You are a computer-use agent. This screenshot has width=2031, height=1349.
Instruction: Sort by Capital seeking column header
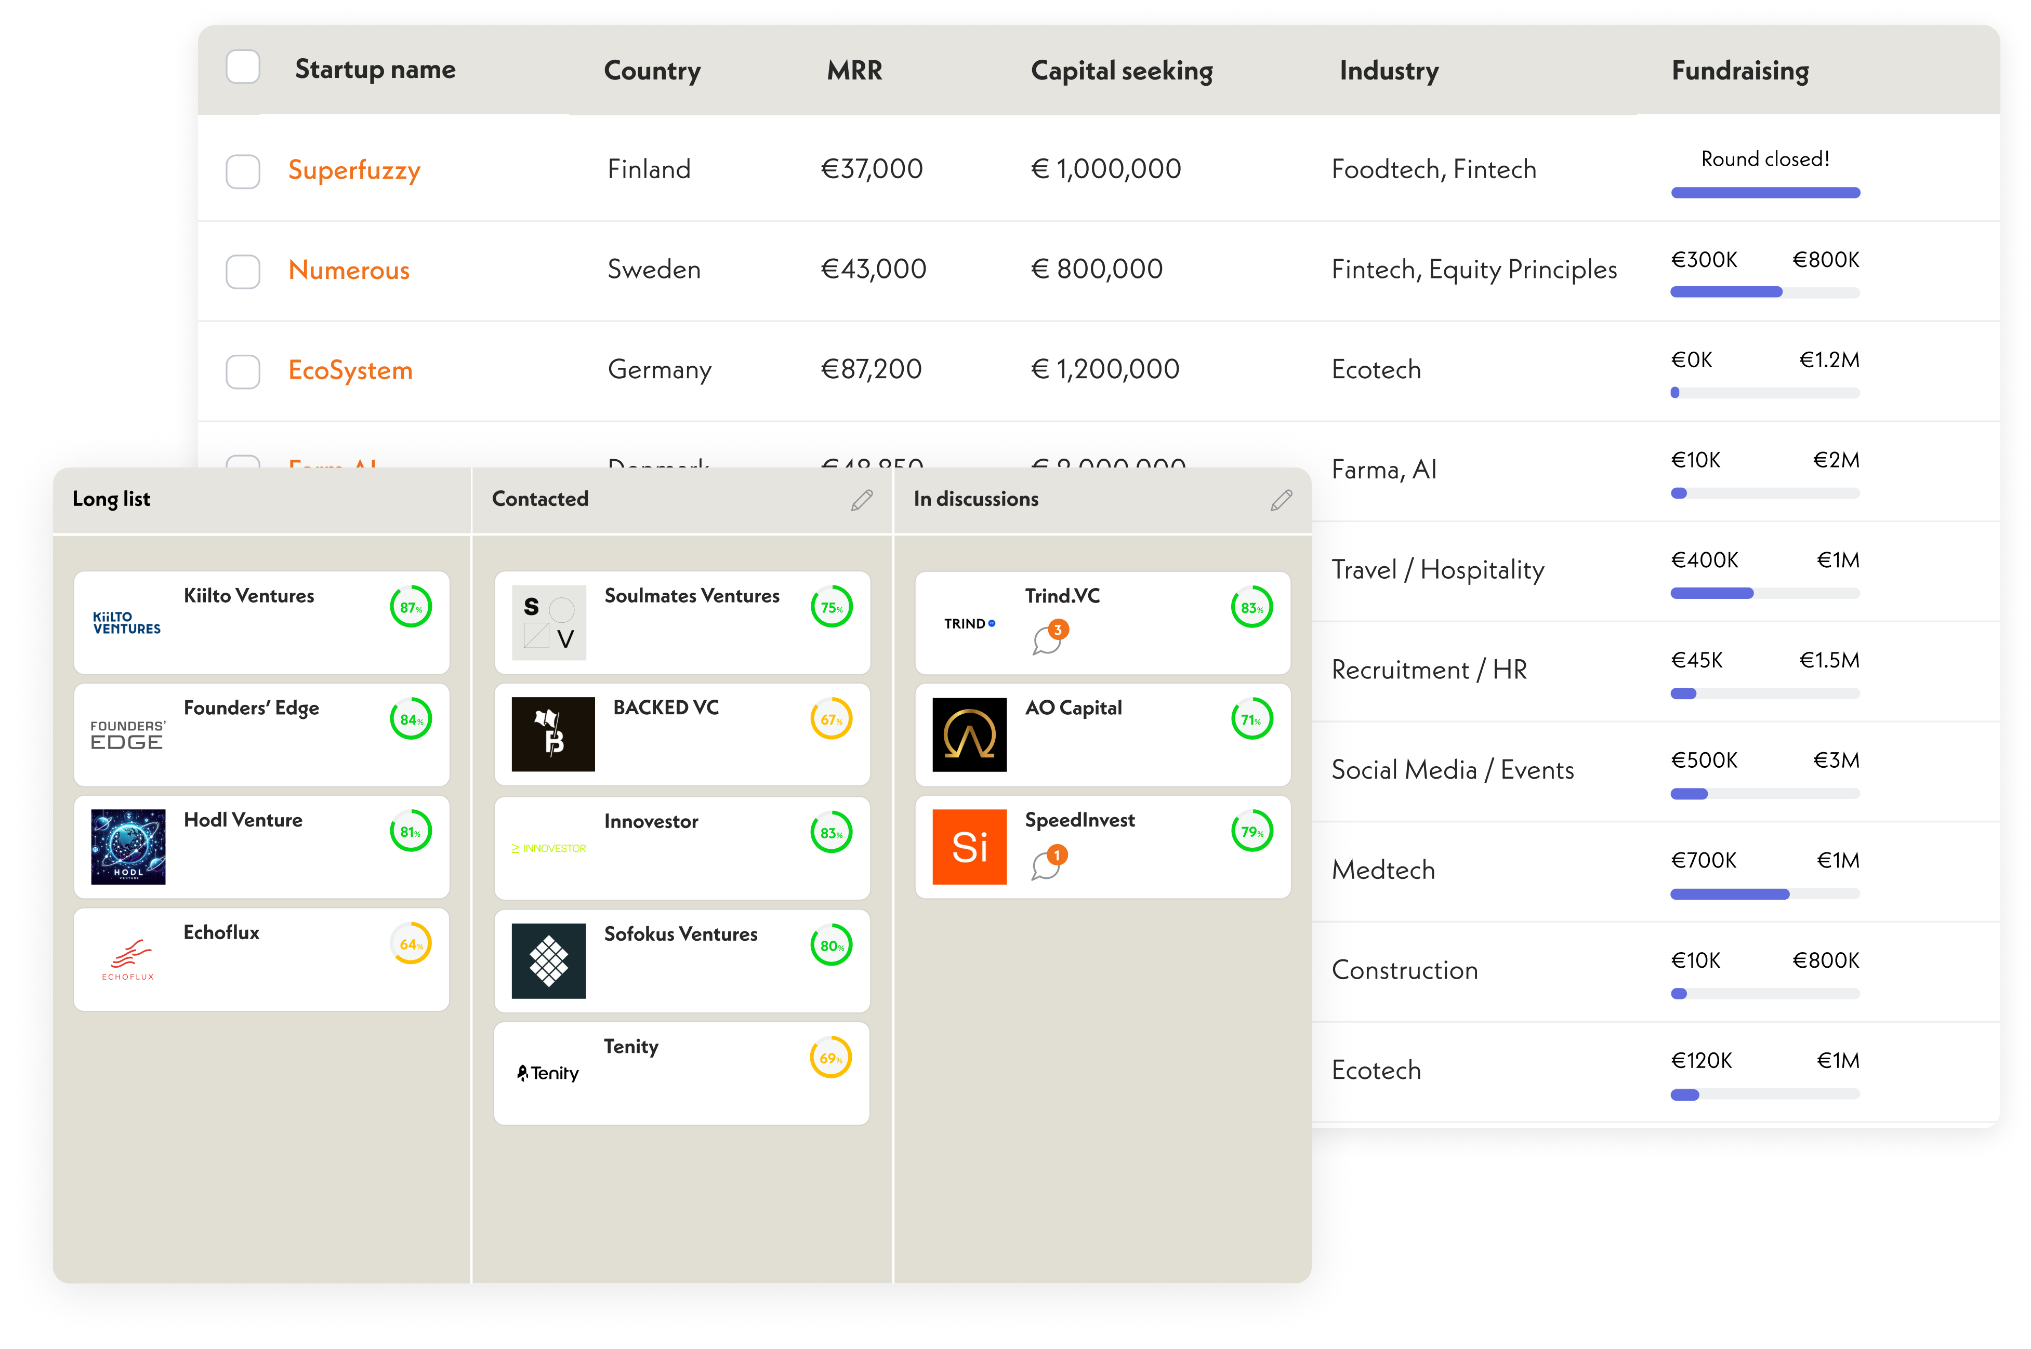click(1122, 71)
